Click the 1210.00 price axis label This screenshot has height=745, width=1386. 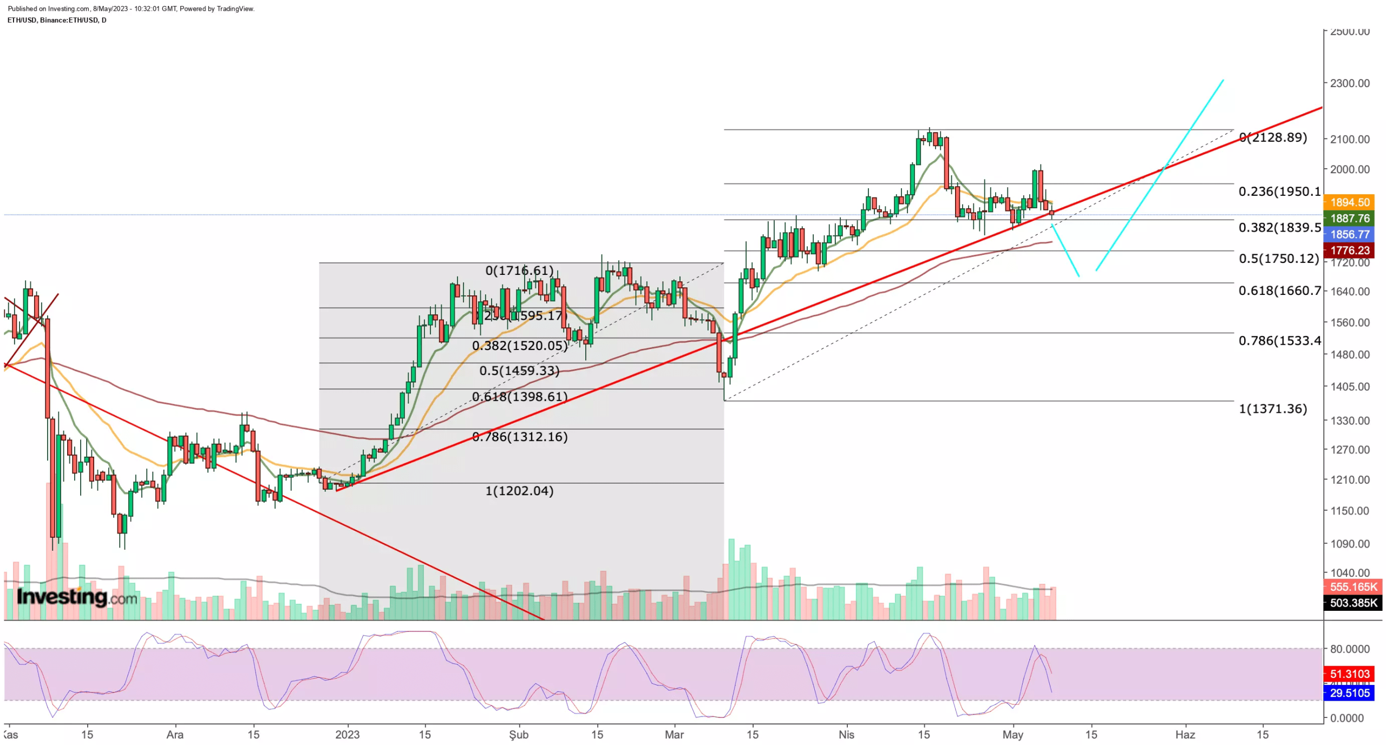tap(1349, 480)
